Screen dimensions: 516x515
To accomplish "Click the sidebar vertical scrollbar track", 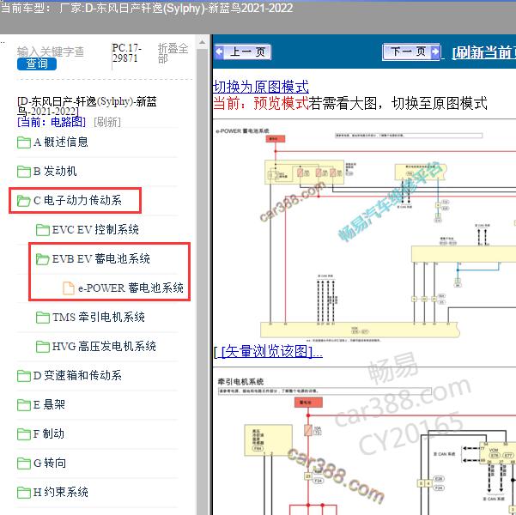I will (202, 282).
